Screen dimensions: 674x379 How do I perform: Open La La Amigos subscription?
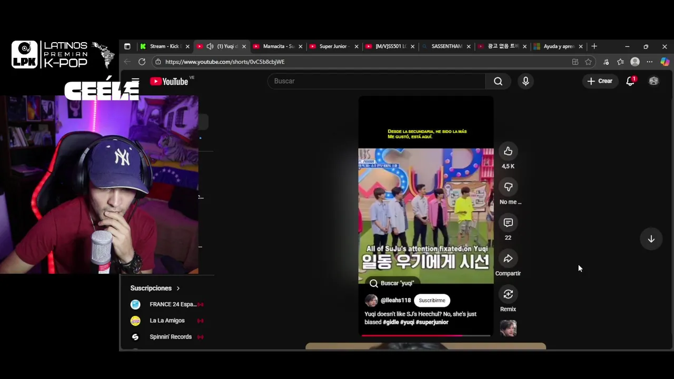pyautogui.click(x=167, y=321)
